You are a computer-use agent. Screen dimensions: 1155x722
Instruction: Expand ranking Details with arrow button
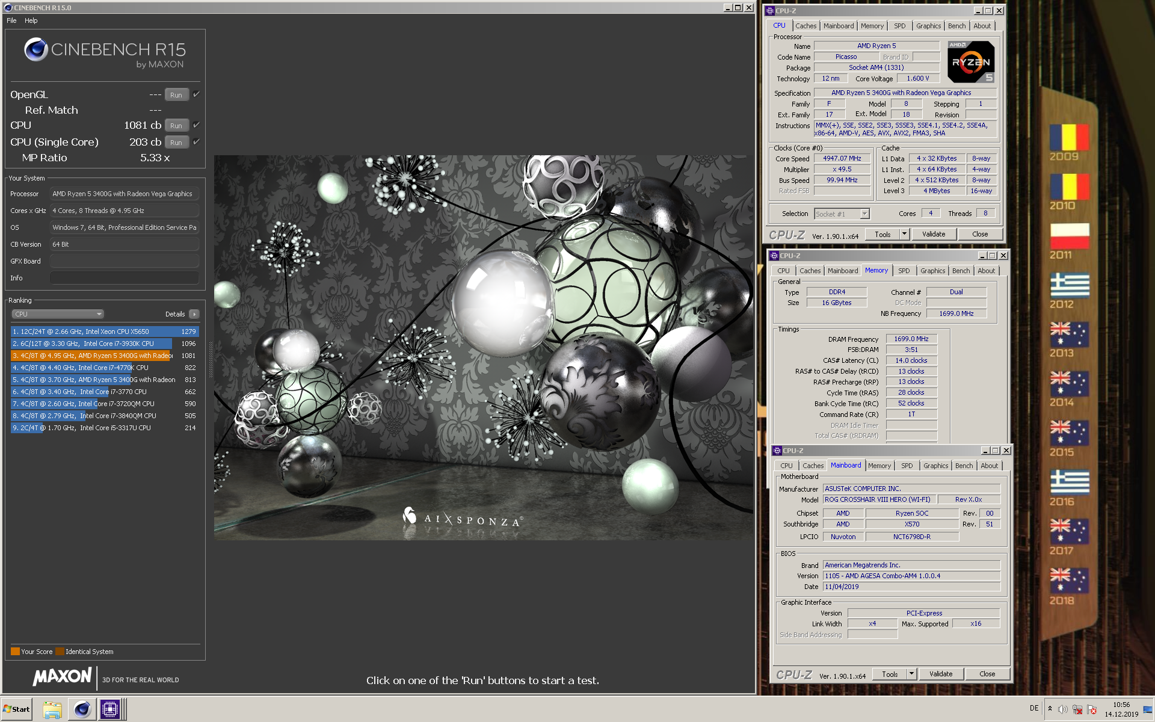[194, 314]
